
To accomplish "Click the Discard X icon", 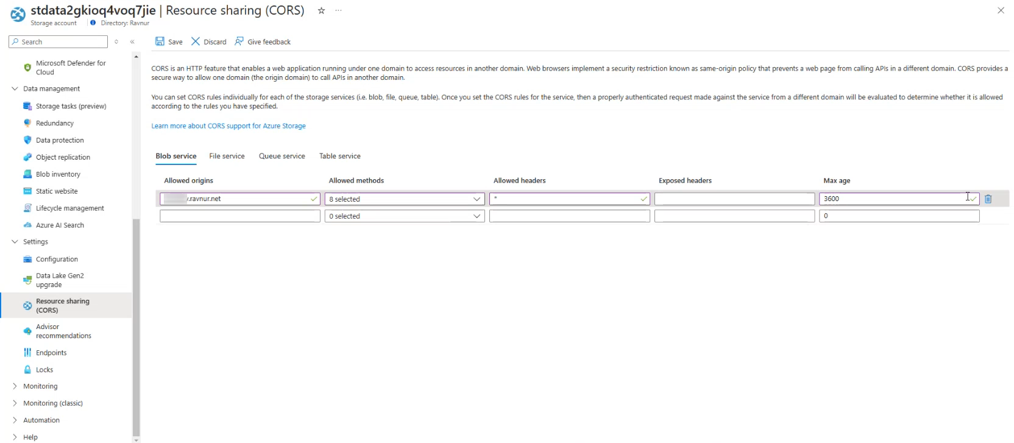I will point(196,41).
